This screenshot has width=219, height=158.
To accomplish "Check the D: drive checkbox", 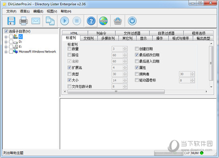I will click(x=11, y=42).
